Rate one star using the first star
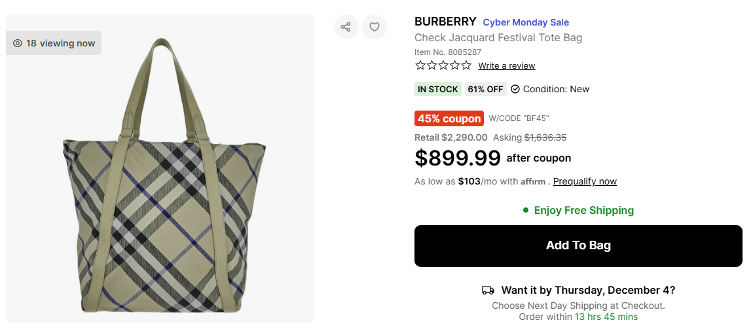753x333 pixels. click(x=420, y=65)
